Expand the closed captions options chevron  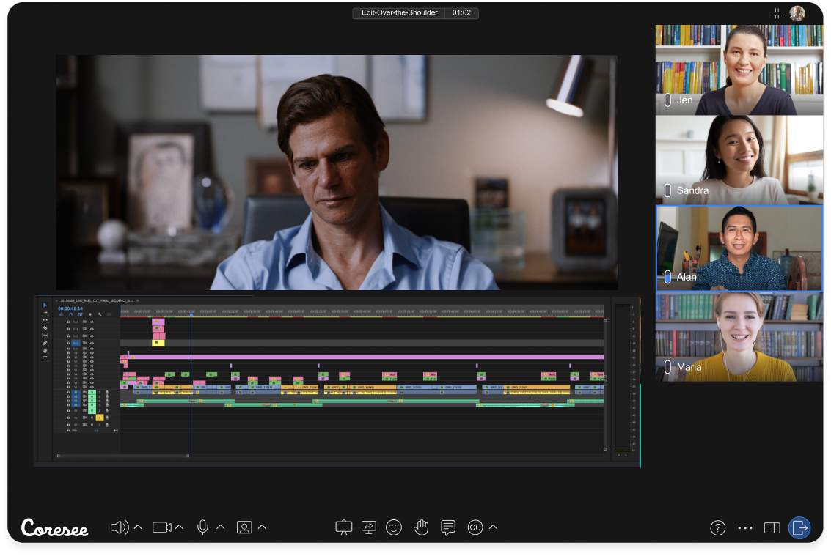[x=493, y=527]
